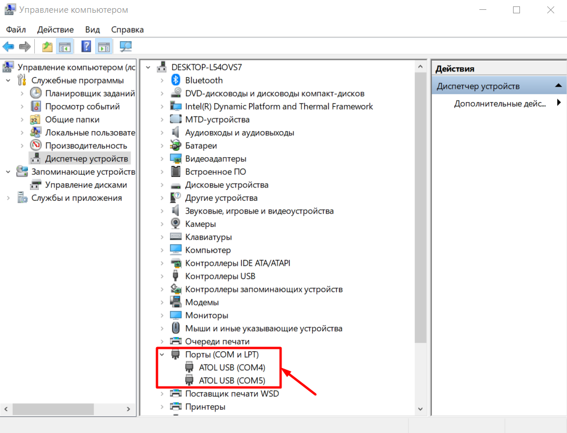Click the device list scroll down arrow

[x=420, y=409]
